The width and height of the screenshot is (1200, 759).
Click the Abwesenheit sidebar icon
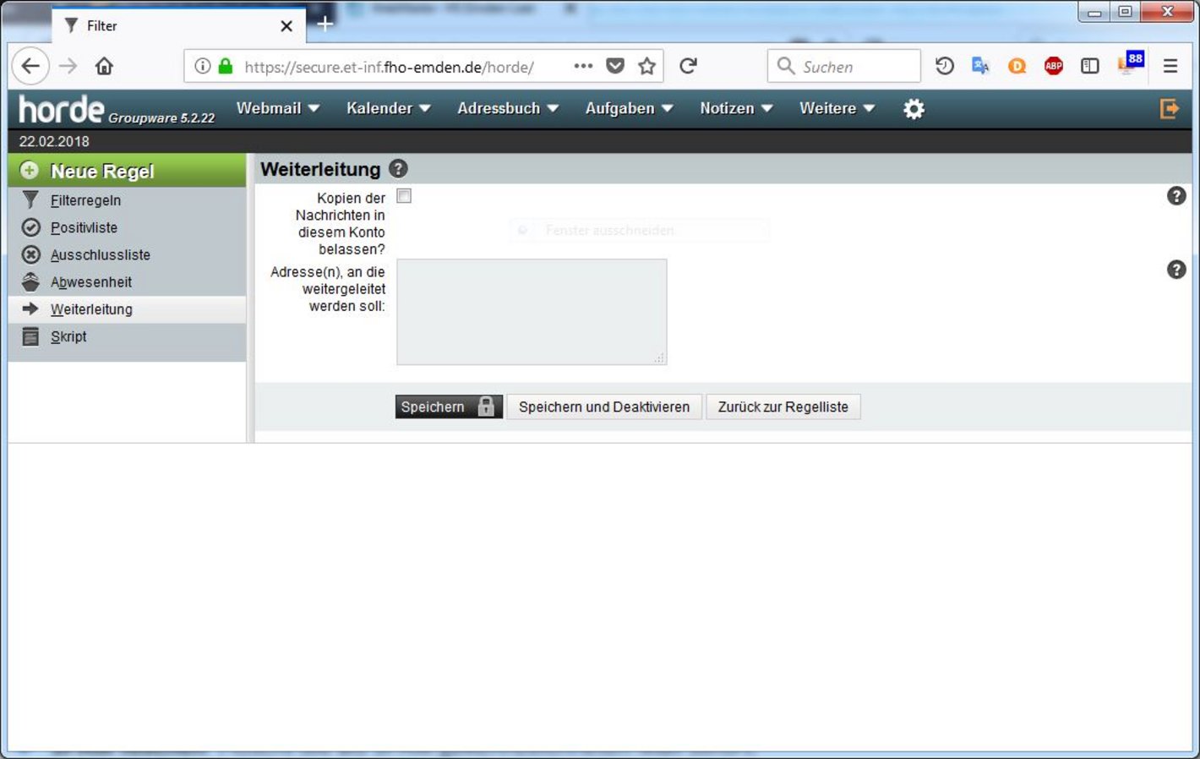[x=30, y=282]
